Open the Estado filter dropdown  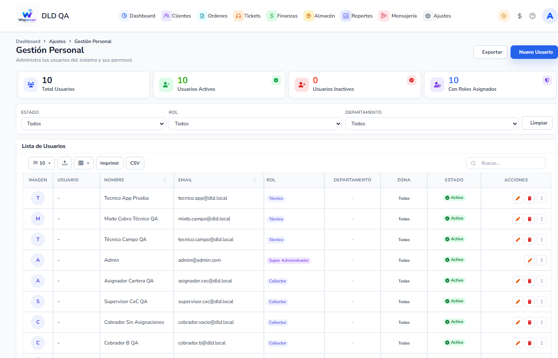(93, 124)
